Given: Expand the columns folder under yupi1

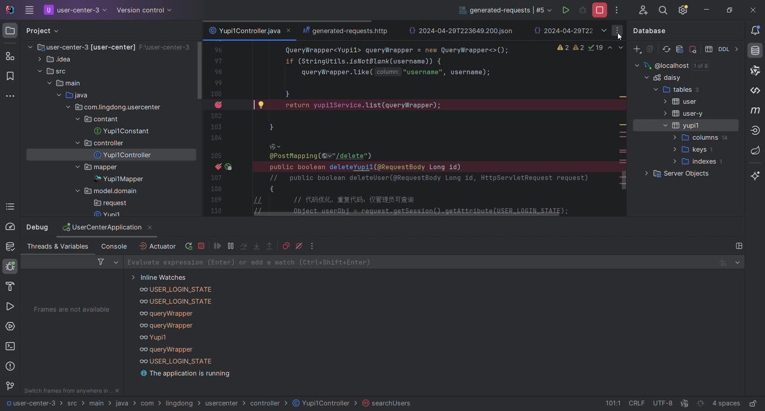Looking at the screenshot, I should click(x=675, y=137).
